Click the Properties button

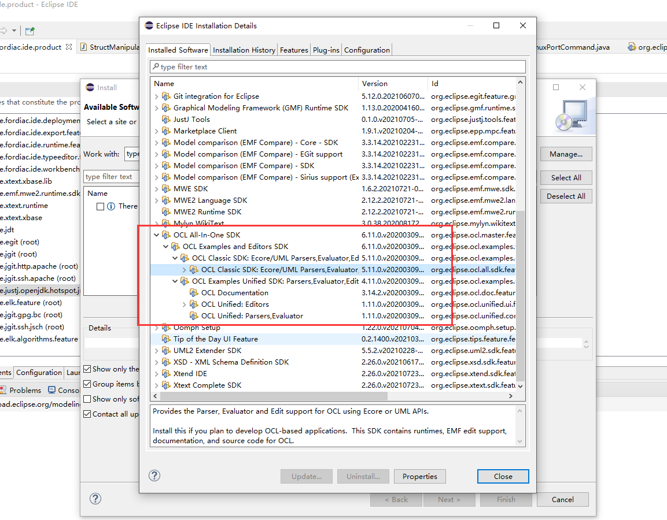point(420,477)
